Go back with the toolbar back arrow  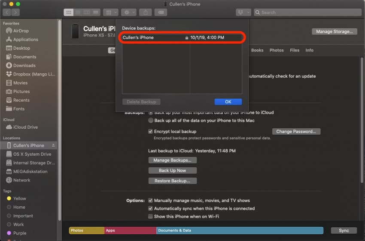(x=7, y=12)
